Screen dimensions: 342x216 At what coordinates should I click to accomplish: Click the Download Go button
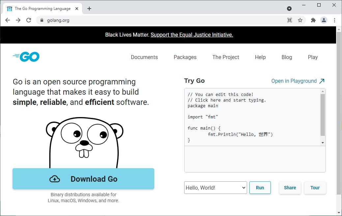pyautogui.click(x=83, y=179)
